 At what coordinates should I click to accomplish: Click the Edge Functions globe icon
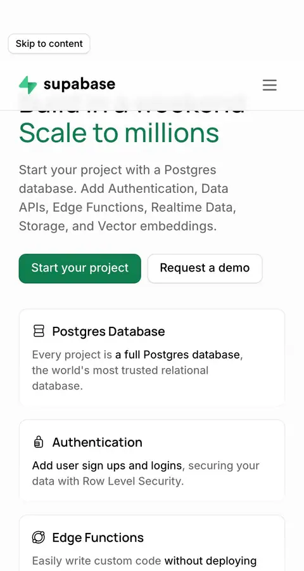click(39, 537)
